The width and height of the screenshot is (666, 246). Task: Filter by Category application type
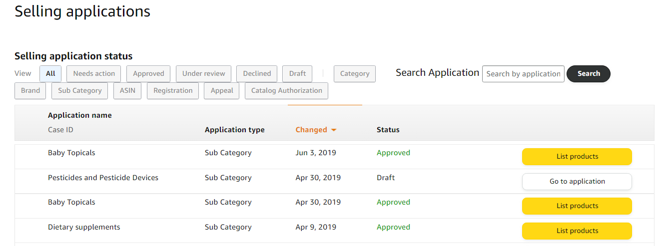click(355, 74)
